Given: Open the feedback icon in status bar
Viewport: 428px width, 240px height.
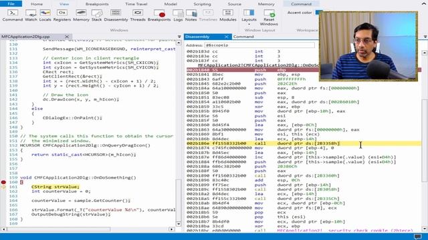Looking at the screenshot, I should 417,236.
